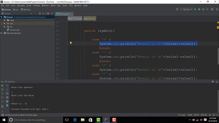Open the Analyze menu

[37, 5]
